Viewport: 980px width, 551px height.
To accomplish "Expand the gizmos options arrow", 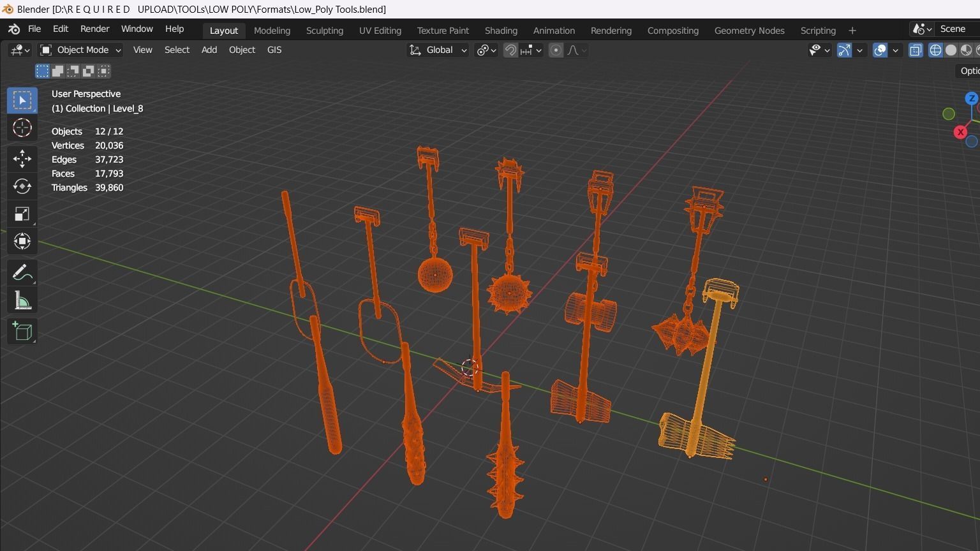I will pos(859,50).
